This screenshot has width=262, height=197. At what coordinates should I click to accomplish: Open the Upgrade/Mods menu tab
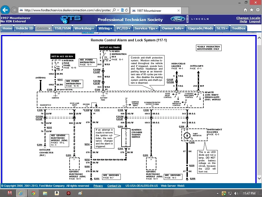click(201, 28)
